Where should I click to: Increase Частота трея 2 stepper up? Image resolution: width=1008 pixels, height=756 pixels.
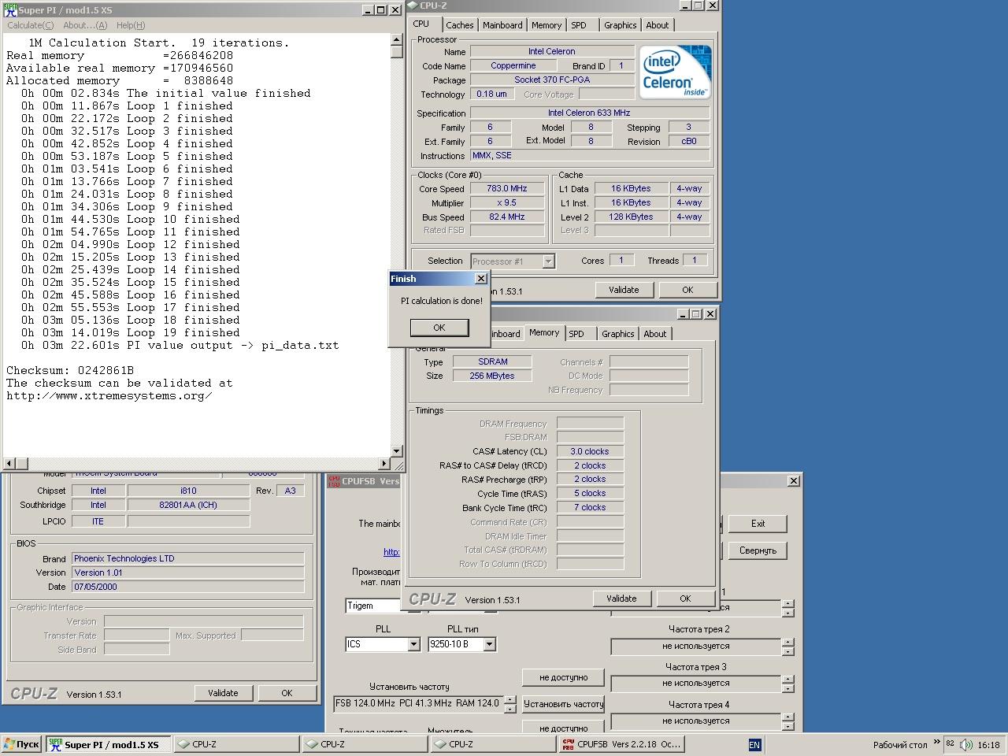(x=787, y=642)
